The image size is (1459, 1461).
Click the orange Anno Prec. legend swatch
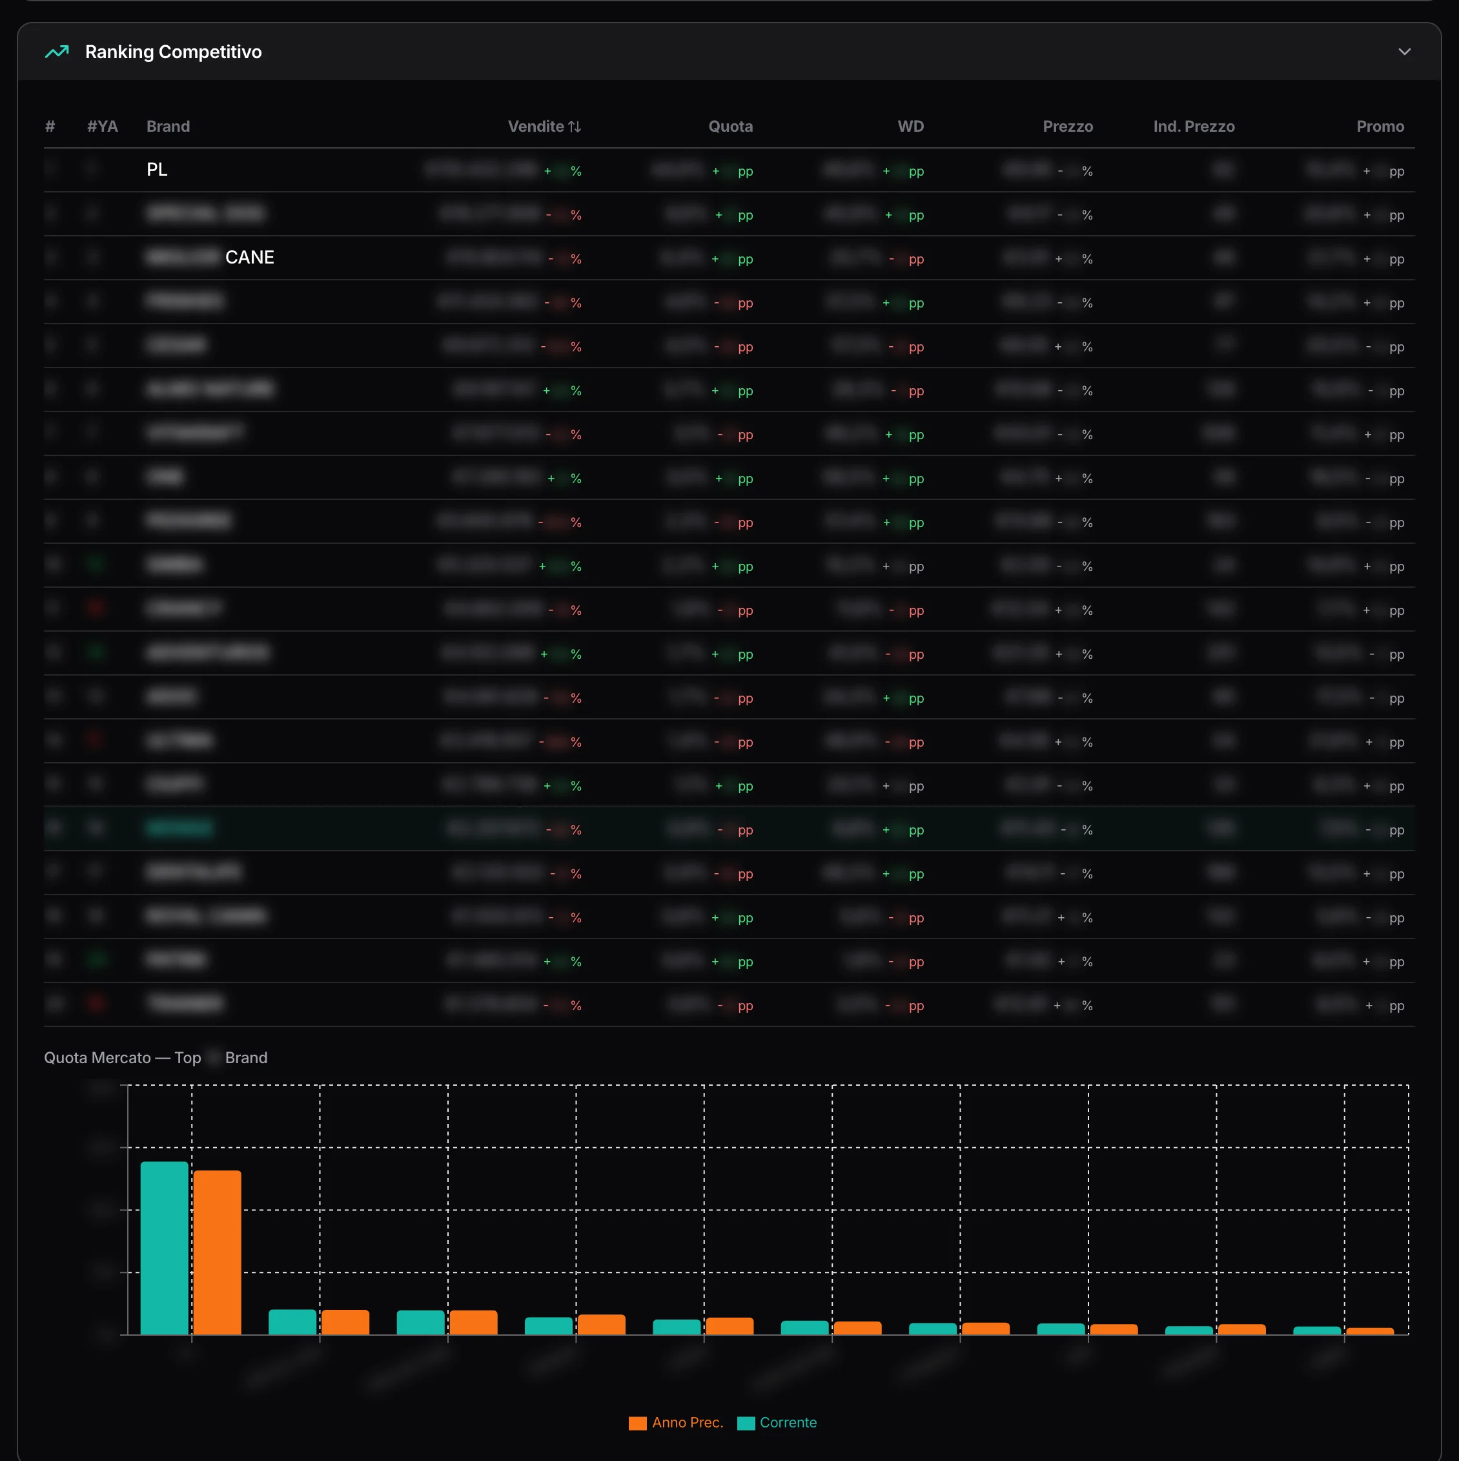click(x=637, y=1422)
